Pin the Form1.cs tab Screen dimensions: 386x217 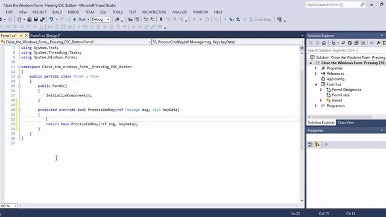click(21, 36)
